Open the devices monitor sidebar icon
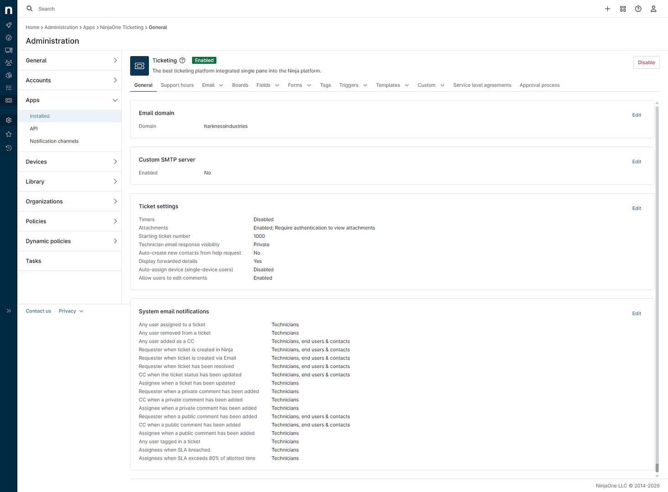Screen dimensions: 668x492 coord(9,50)
